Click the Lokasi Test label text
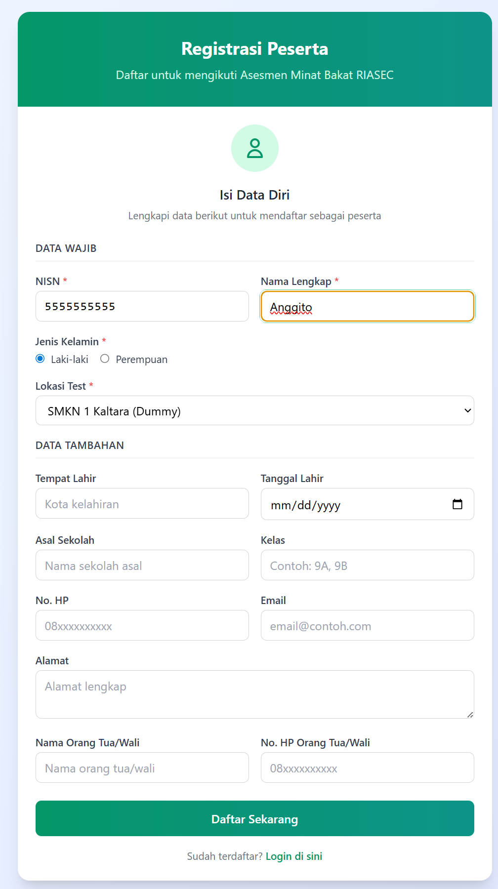 click(61, 386)
